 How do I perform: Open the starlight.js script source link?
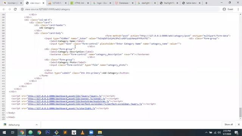(61, 108)
